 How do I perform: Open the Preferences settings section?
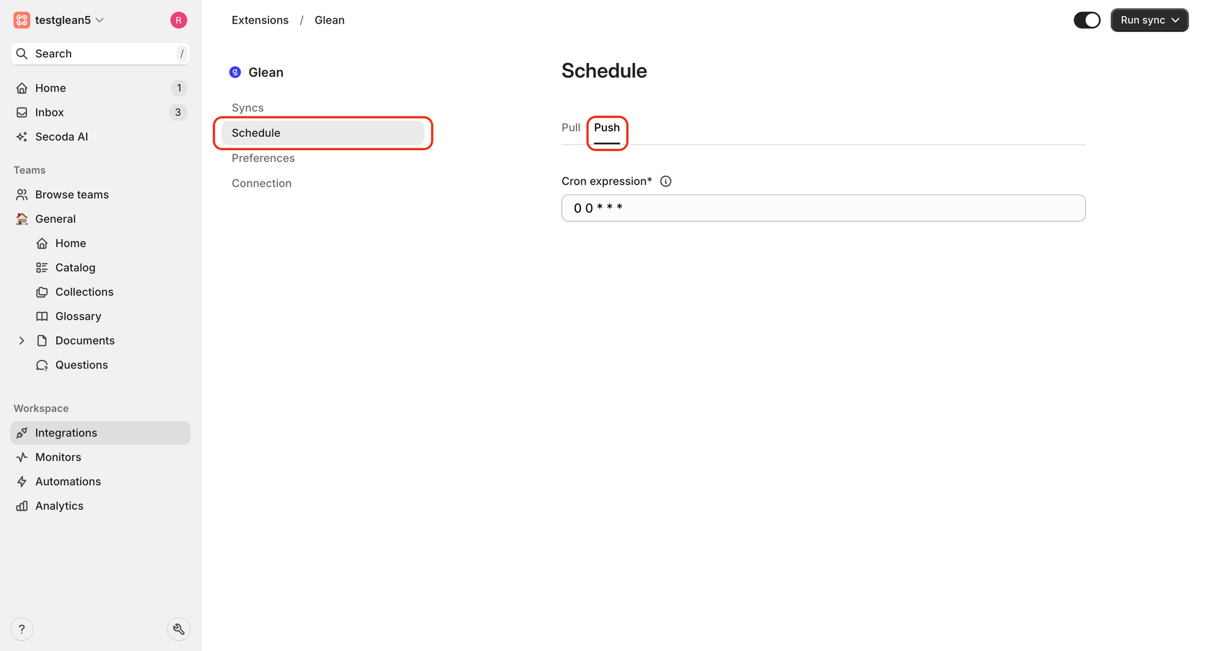point(263,158)
